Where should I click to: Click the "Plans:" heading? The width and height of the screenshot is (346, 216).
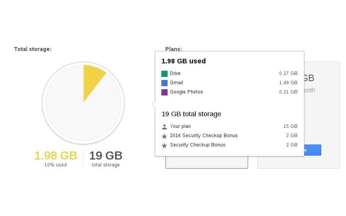[173, 49]
